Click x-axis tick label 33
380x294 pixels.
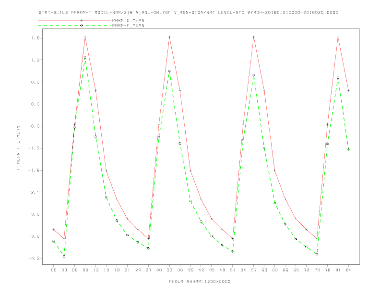[x=169, y=270]
